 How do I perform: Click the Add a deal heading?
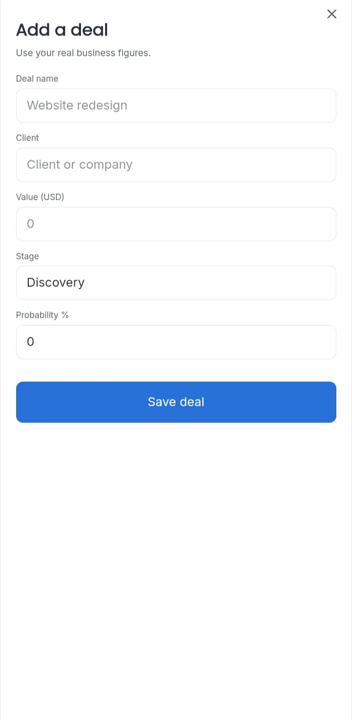click(62, 30)
